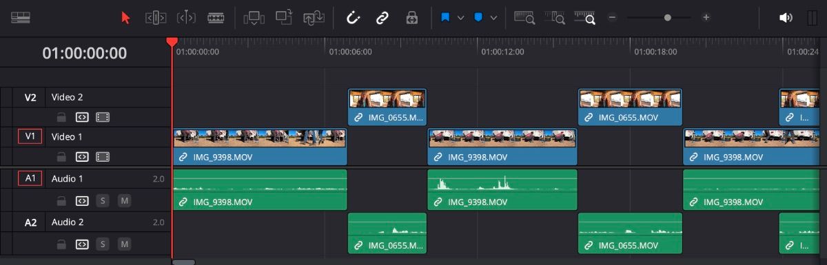Select the A2 track label
Viewport: 827px width, 265px height.
coord(30,222)
